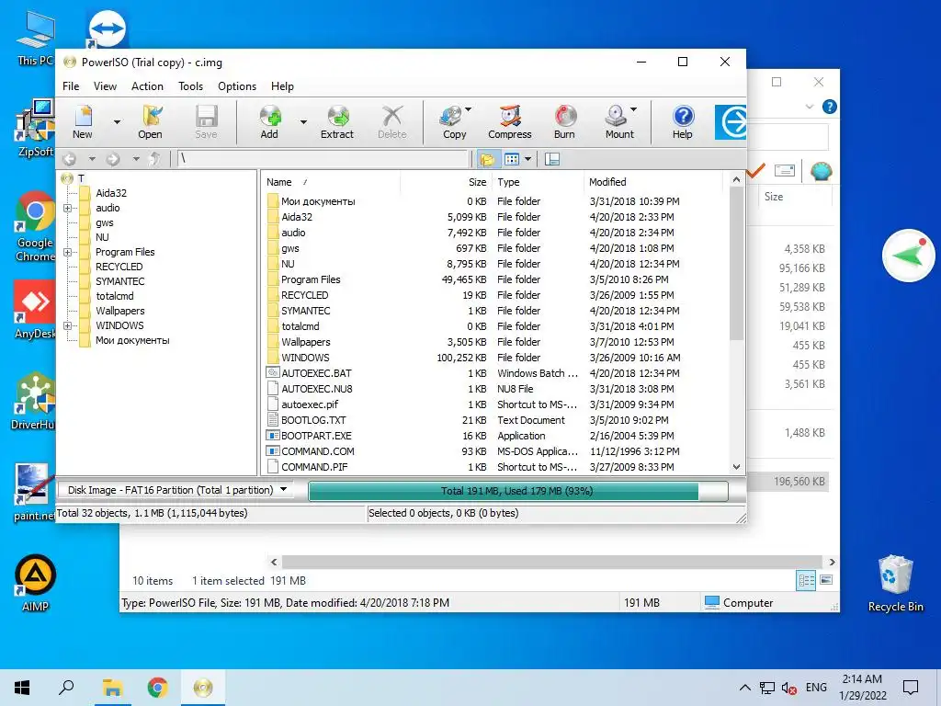Screen dimensions: 941x706
Task: Click the ENG language indicator
Action: pyautogui.click(x=816, y=688)
